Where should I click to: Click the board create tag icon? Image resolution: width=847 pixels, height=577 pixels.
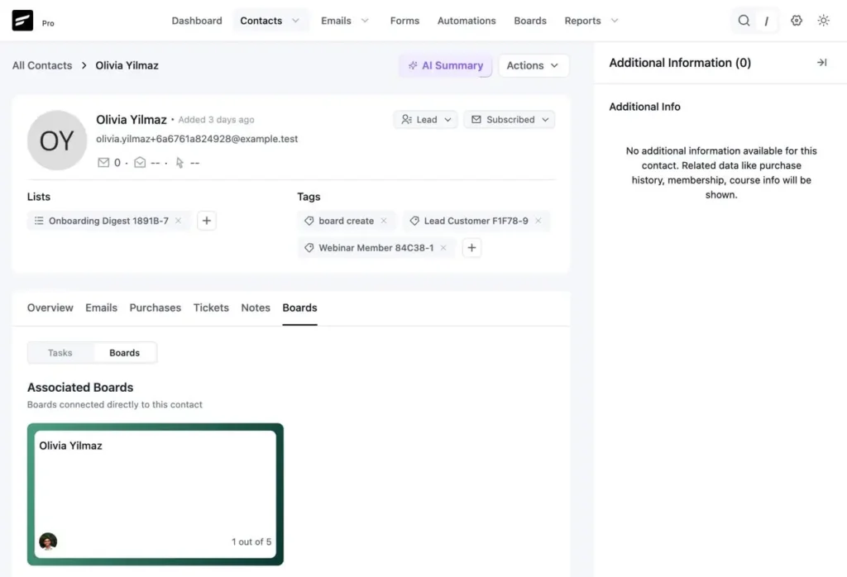[309, 221]
